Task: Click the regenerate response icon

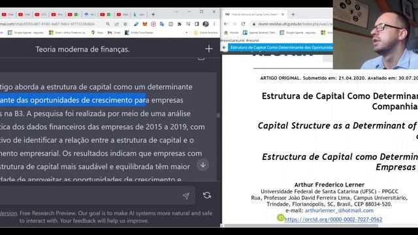Action: coord(207,195)
